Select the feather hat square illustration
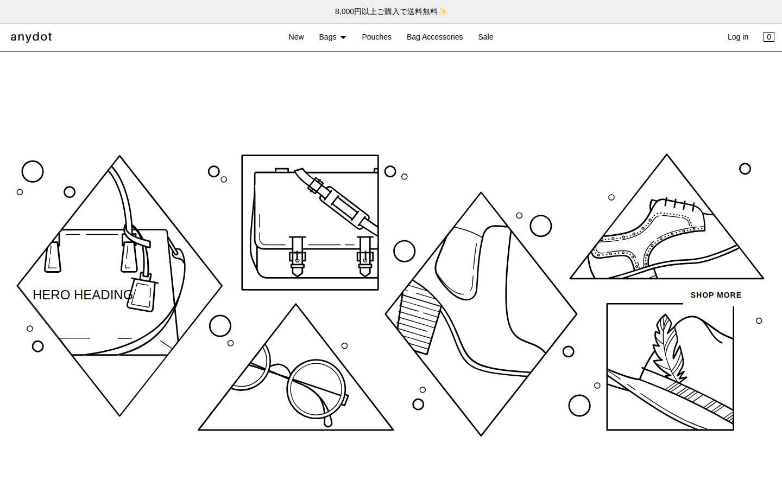The image size is (782, 488). tap(670, 367)
